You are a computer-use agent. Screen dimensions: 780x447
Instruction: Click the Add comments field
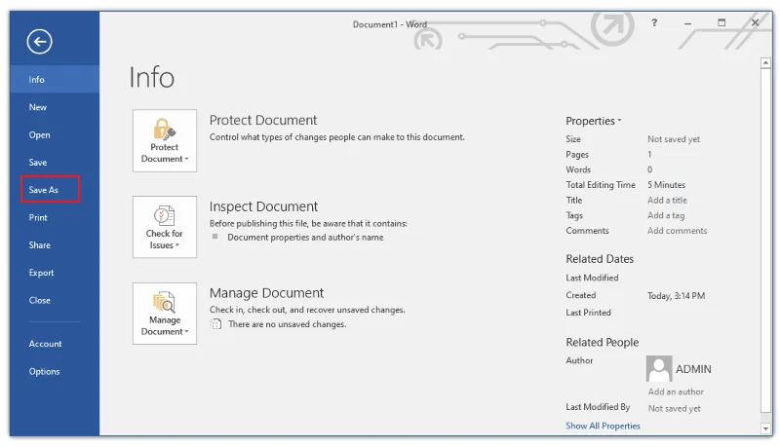click(677, 231)
